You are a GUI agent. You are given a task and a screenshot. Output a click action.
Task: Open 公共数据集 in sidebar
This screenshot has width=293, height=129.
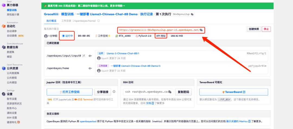point(13,73)
